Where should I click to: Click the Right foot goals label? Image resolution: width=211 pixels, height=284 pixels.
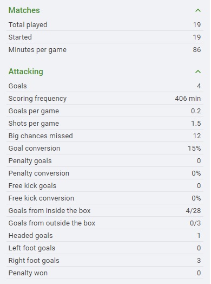(x=34, y=261)
